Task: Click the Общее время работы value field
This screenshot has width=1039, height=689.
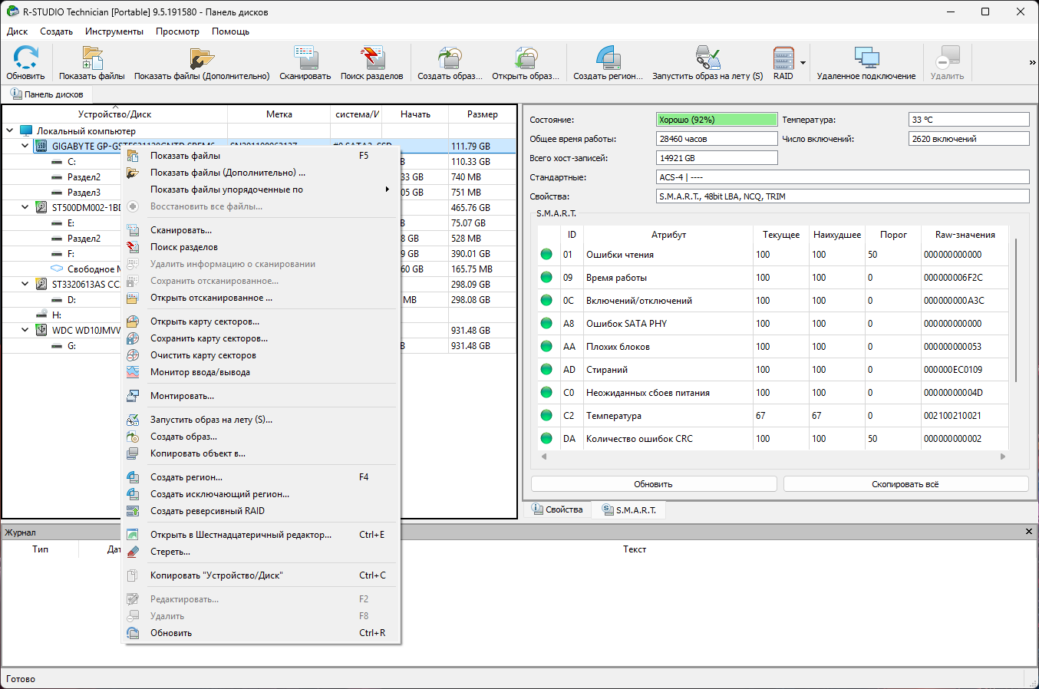Action: (x=717, y=139)
